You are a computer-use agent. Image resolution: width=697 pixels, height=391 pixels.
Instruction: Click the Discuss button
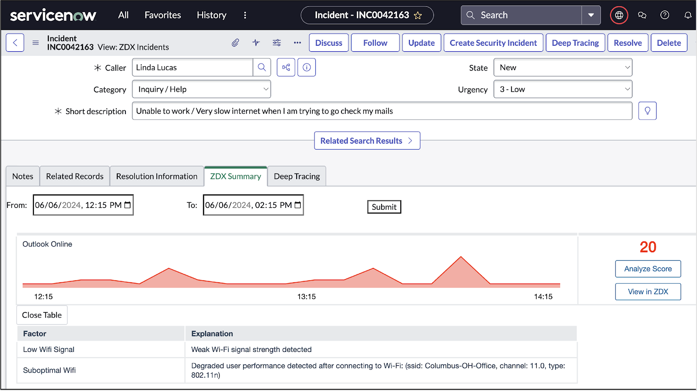click(x=329, y=43)
